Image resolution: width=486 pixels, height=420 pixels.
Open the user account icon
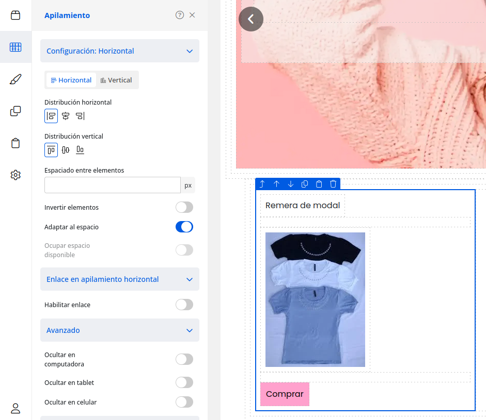[x=15, y=408]
